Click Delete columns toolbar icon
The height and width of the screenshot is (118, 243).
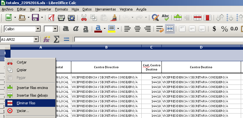208,18
